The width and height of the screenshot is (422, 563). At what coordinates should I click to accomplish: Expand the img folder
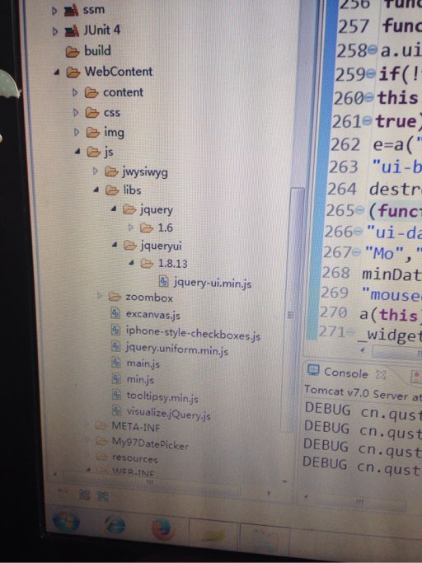(x=76, y=133)
